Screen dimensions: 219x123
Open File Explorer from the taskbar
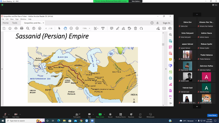point(64,121)
